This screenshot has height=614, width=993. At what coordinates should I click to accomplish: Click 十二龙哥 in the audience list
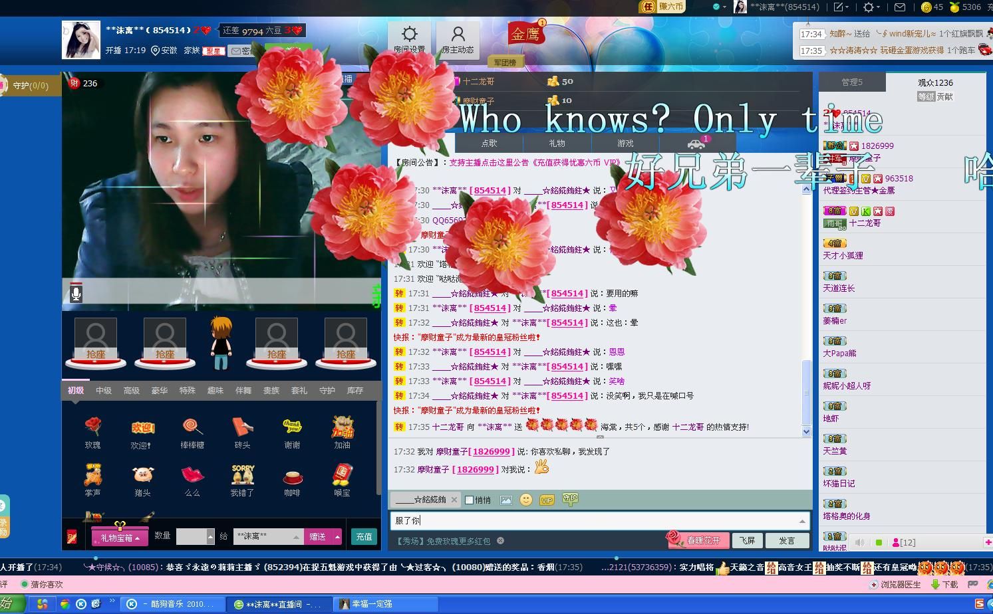pyautogui.click(x=865, y=223)
